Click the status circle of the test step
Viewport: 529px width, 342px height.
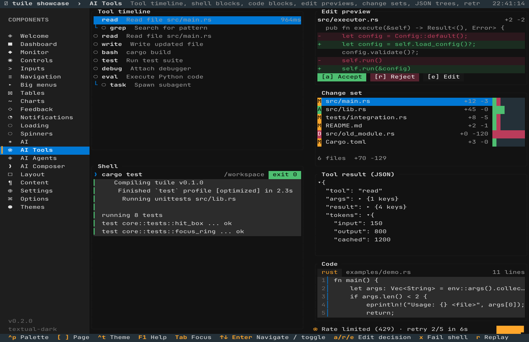click(95, 60)
